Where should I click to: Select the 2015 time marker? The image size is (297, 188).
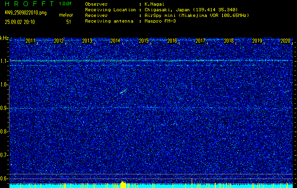pos(144,41)
